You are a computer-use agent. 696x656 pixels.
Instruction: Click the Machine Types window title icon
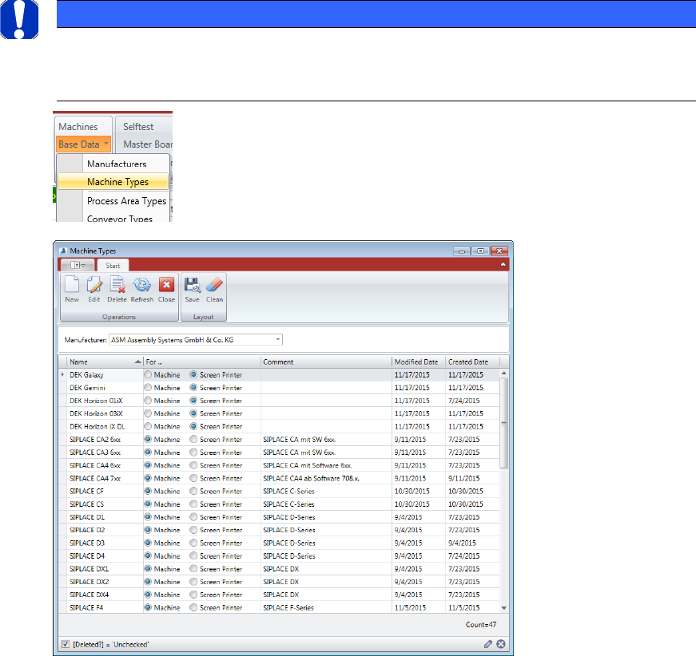click(x=63, y=251)
